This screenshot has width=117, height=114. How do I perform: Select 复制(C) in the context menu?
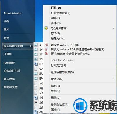point(55,91)
